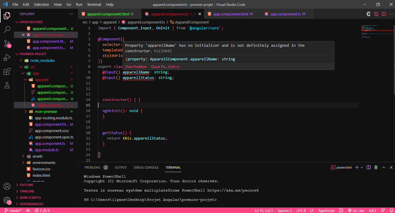Close the appareil.component.ts editor tab

(x=200, y=14)
